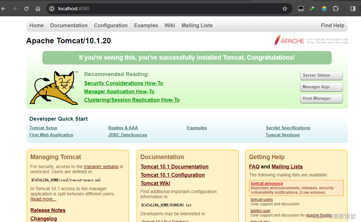
Task: Open the Tomcat Setup link
Action: (43, 128)
